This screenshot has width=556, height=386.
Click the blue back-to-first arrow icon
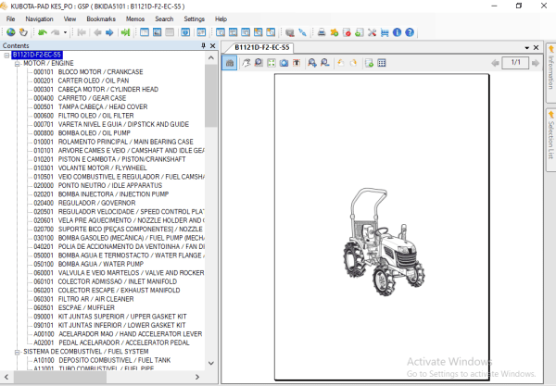(82, 32)
